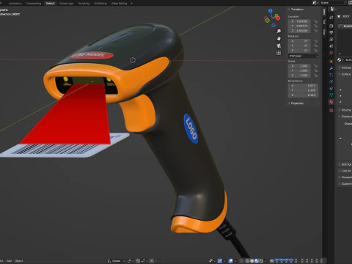This screenshot has width=352, height=264.
Task: Switch to the Video Editing workspace tab
Action: [119, 3]
